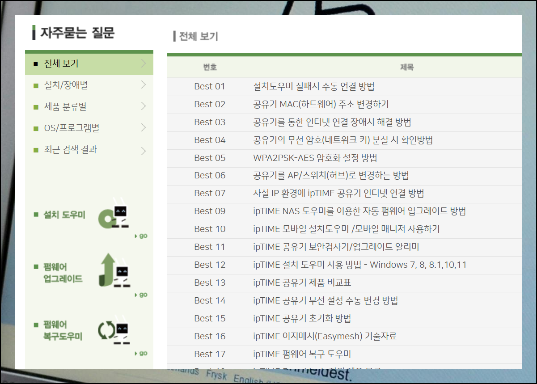The image size is (537, 384).
Task: Open ipTIME NAS 도우미 자동 펌웨어 업그레이드 방법
Action: [x=359, y=211]
